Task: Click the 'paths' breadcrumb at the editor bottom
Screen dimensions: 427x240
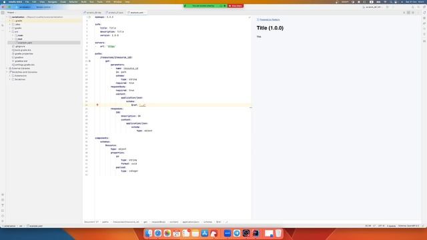Action: 105,222
